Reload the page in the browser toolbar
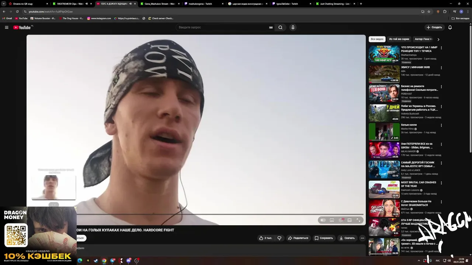Viewport: 472px width, 265px height. (17, 11)
